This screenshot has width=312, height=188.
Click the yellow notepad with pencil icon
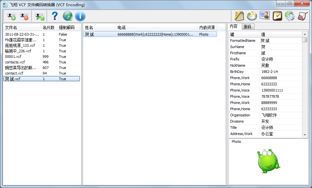pos(239,16)
